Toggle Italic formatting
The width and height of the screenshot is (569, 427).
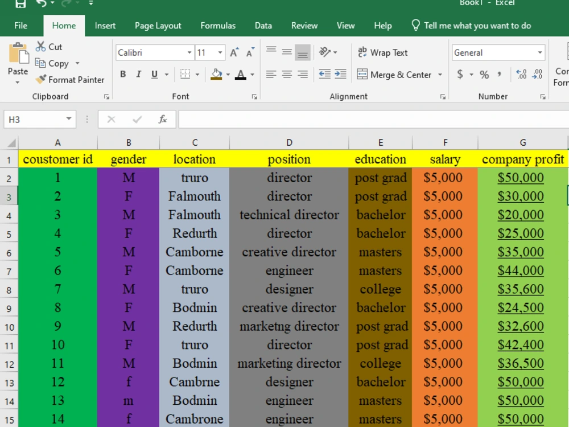(x=139, y=75)
